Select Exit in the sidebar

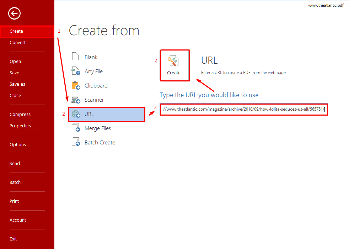(x=13, y=239)
